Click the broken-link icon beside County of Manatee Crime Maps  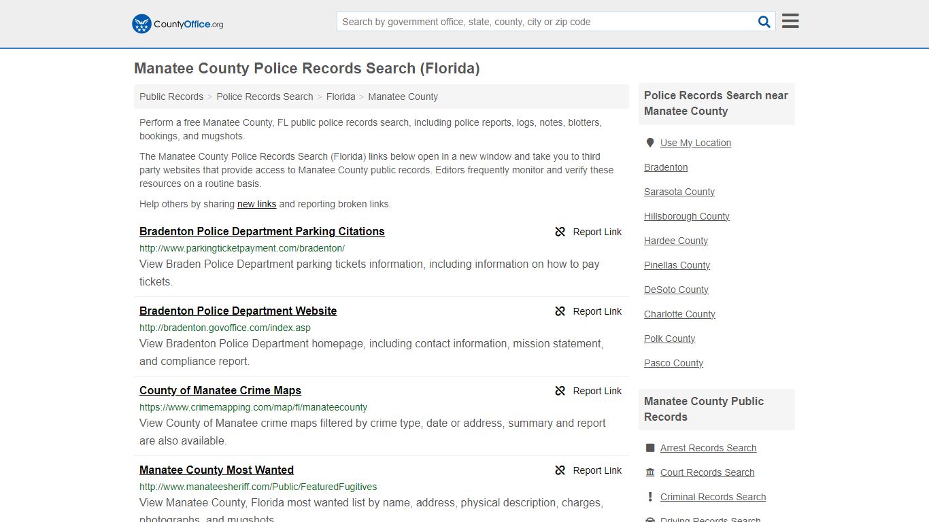tap(560, 391)
